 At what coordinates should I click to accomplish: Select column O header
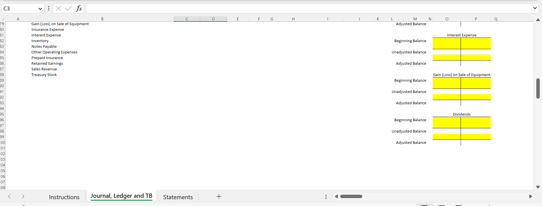click(x=447, y=19)
